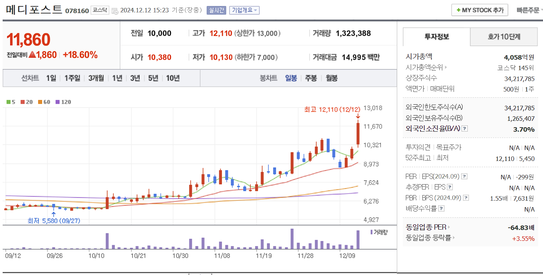Click the 거래량 legend icon above volume bars

click(x=372, y=232)
